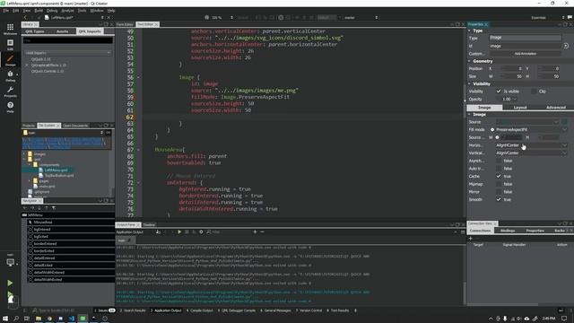Switch to the Layout properties tab
This screenshot has height=323, width=574.
[520, 108]
